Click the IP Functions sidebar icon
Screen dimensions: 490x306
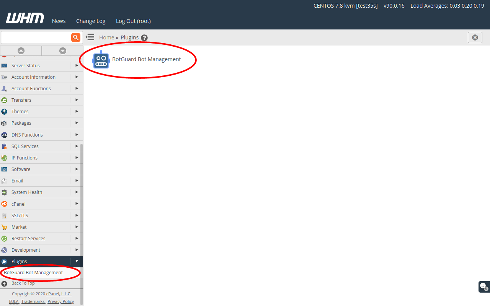coord(4,158)
